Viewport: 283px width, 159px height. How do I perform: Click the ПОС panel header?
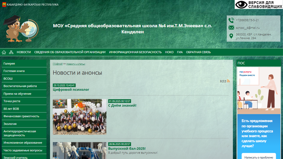click(259, 63)
